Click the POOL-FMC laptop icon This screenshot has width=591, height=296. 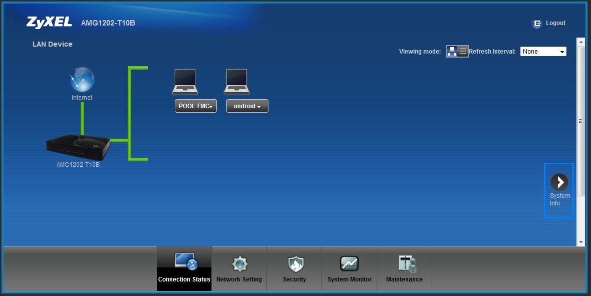pos(185,82)
